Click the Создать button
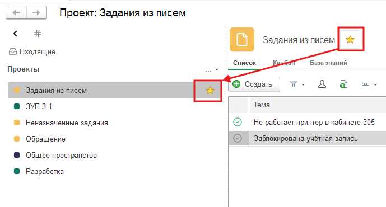This screenshot has height=207, width=386. point(254,84)
